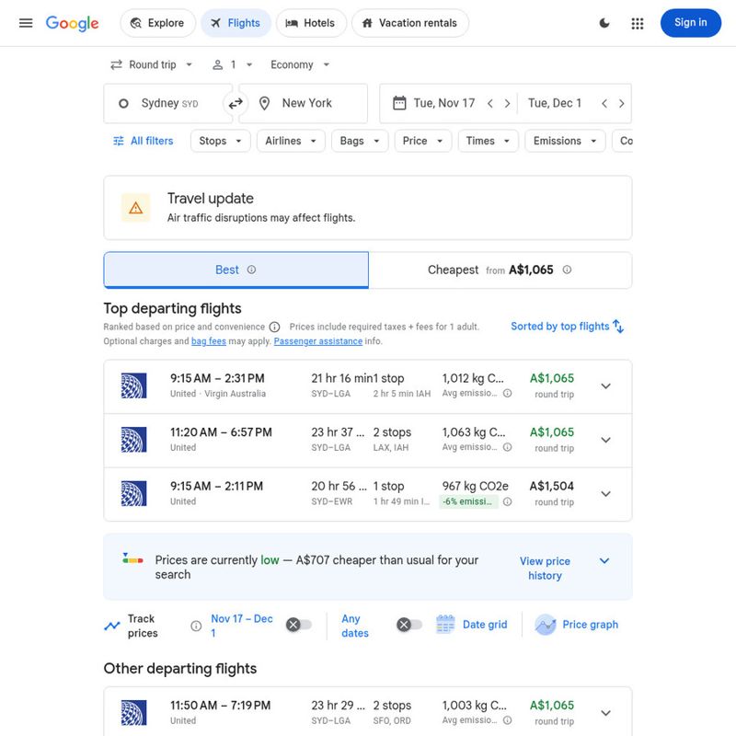This screenshot has width=736, height=736.
Task: Edit the Sydney origin field
Action: pos(168,103)
